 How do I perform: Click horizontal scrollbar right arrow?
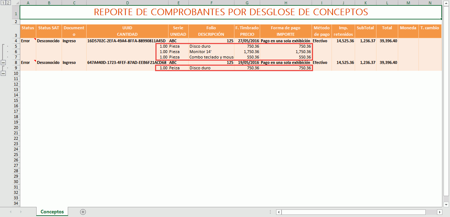(x=439, y=212)
